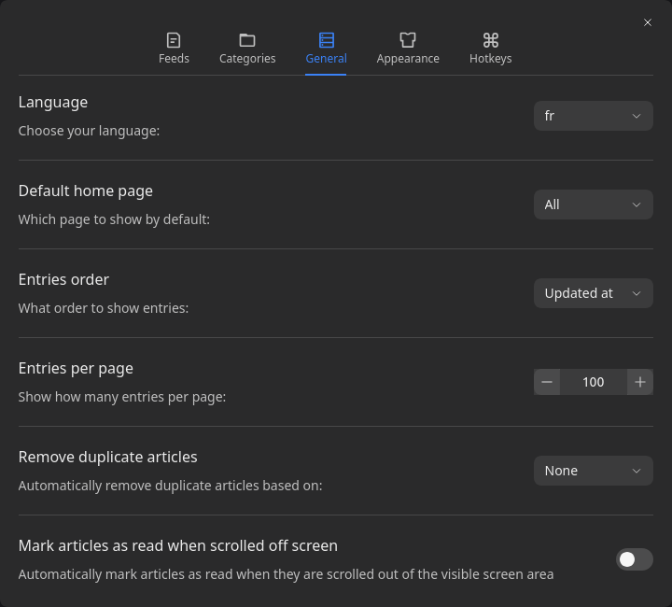Viewport: 672px width, 607px height.
Task: Click the chevron arrow beside Updated at
Action: [637, 293]
